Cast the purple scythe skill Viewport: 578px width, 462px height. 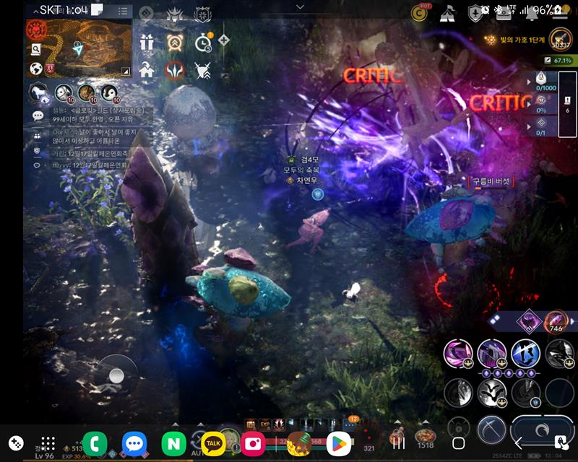pos(492,354)
